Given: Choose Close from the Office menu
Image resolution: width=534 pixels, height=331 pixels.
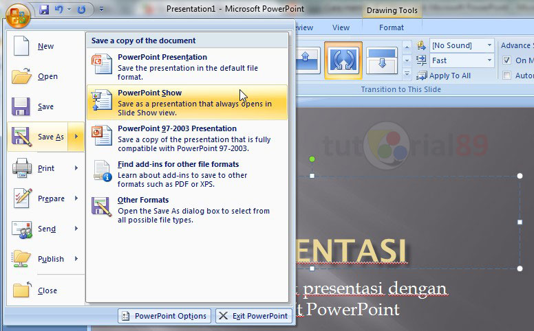Looking at the screenshot, I should tap(45, 290).
